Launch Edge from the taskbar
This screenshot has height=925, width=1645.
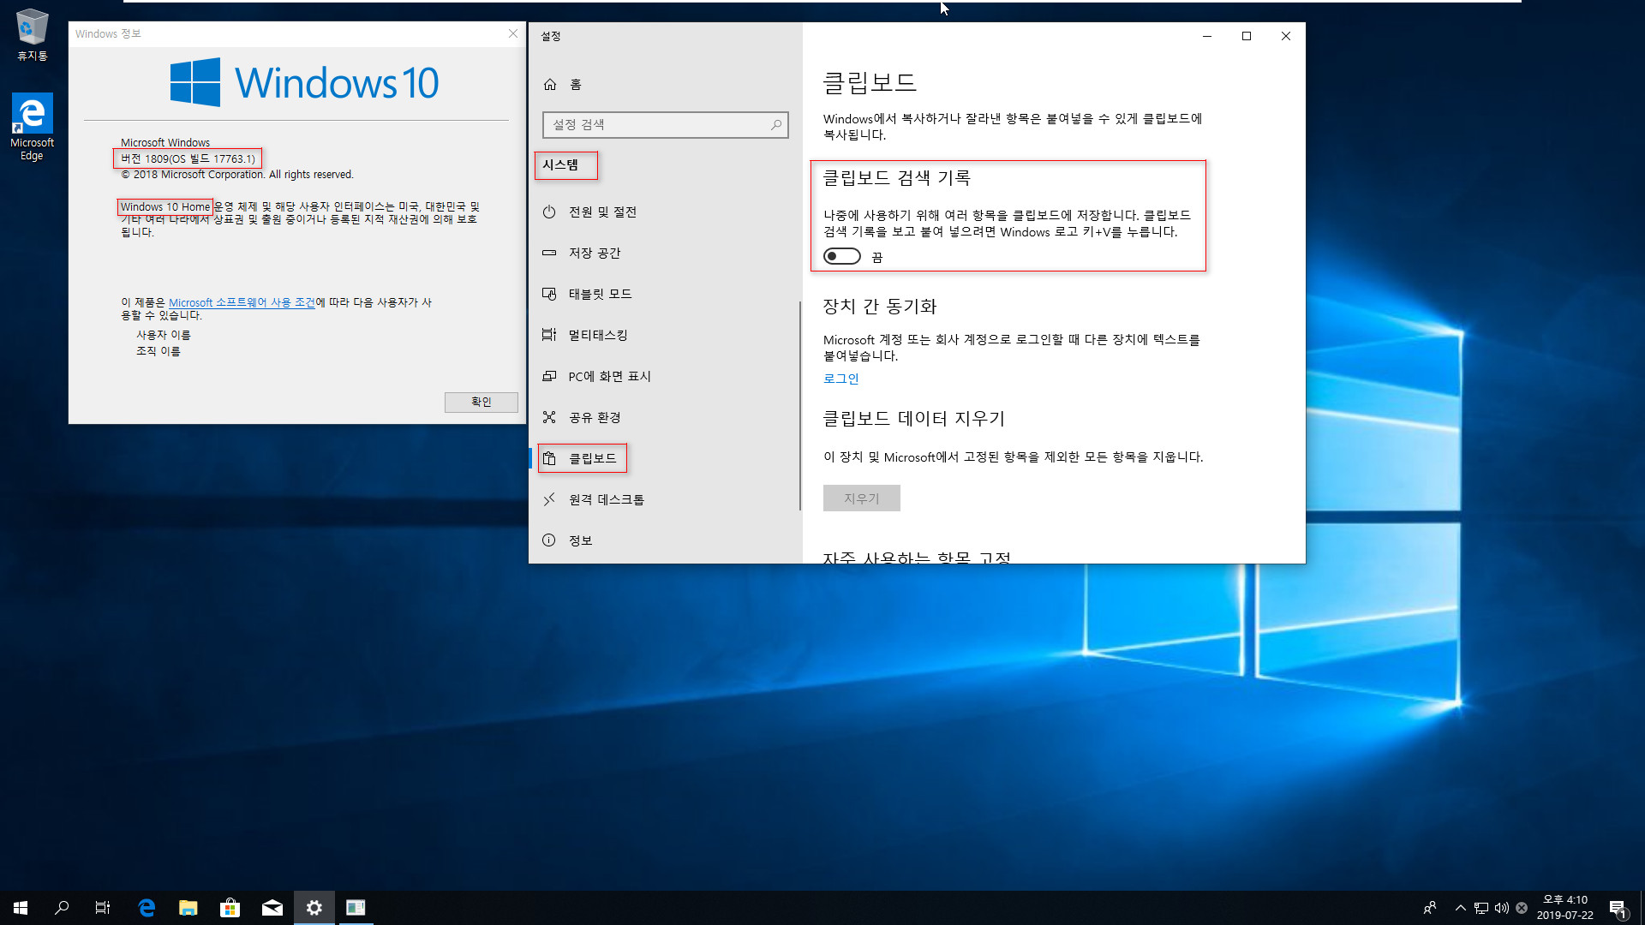coord(147,908)
